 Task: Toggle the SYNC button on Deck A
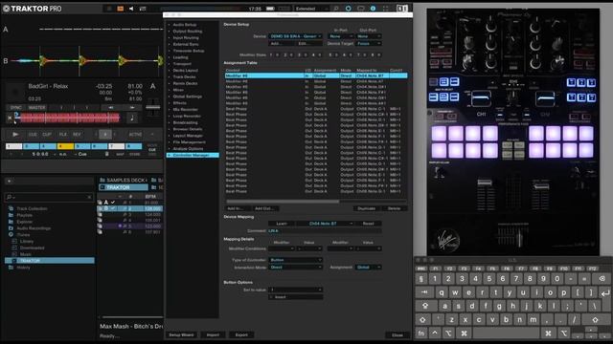point(16,107)
